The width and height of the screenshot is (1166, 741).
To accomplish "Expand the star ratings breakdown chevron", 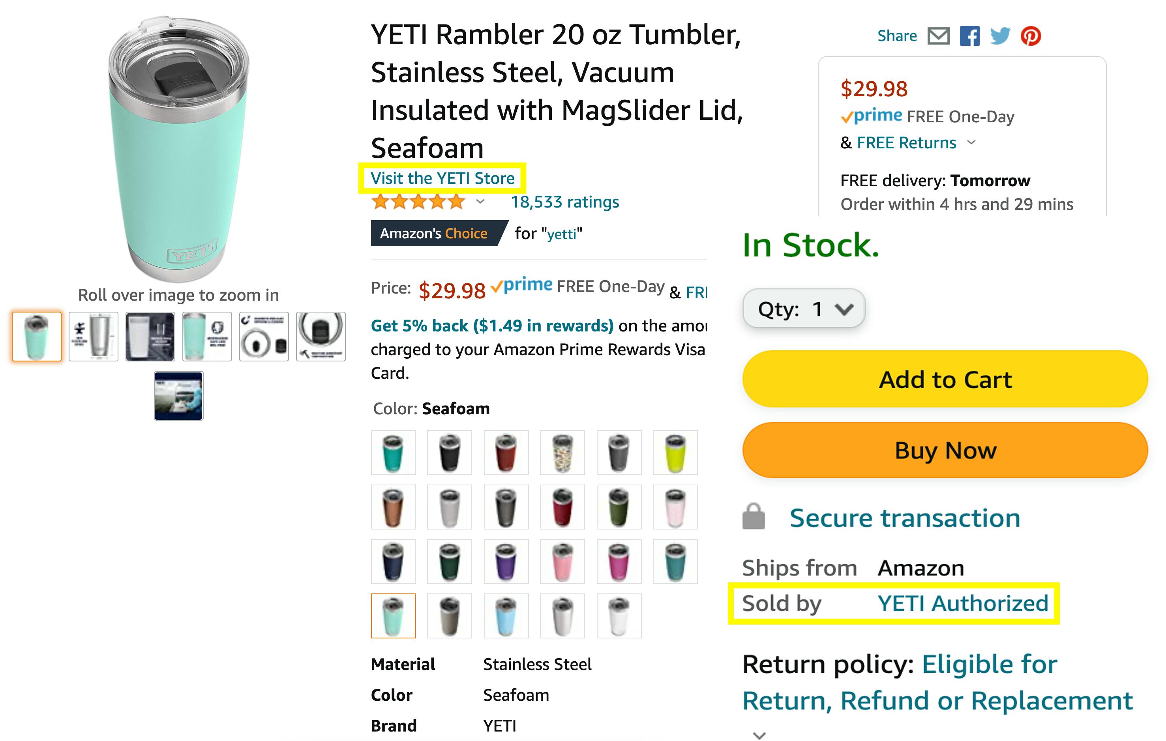I will coord(480,202).
